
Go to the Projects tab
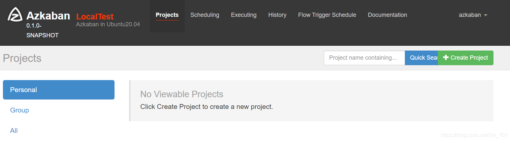tap(167, 15)
